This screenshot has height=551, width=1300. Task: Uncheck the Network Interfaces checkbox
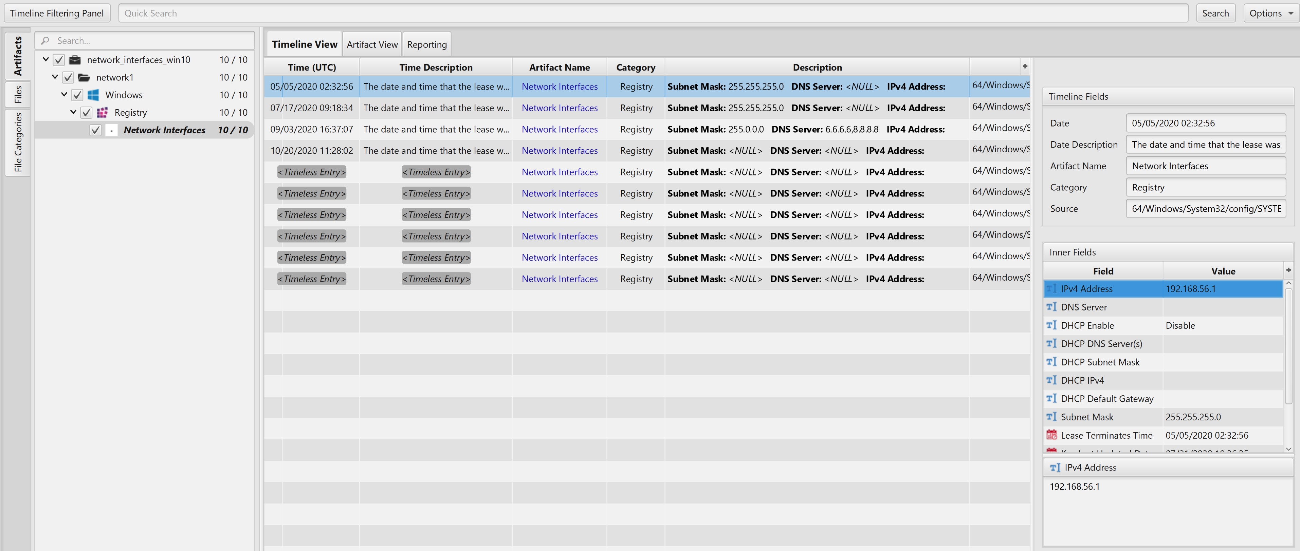[x=95, y=130]
